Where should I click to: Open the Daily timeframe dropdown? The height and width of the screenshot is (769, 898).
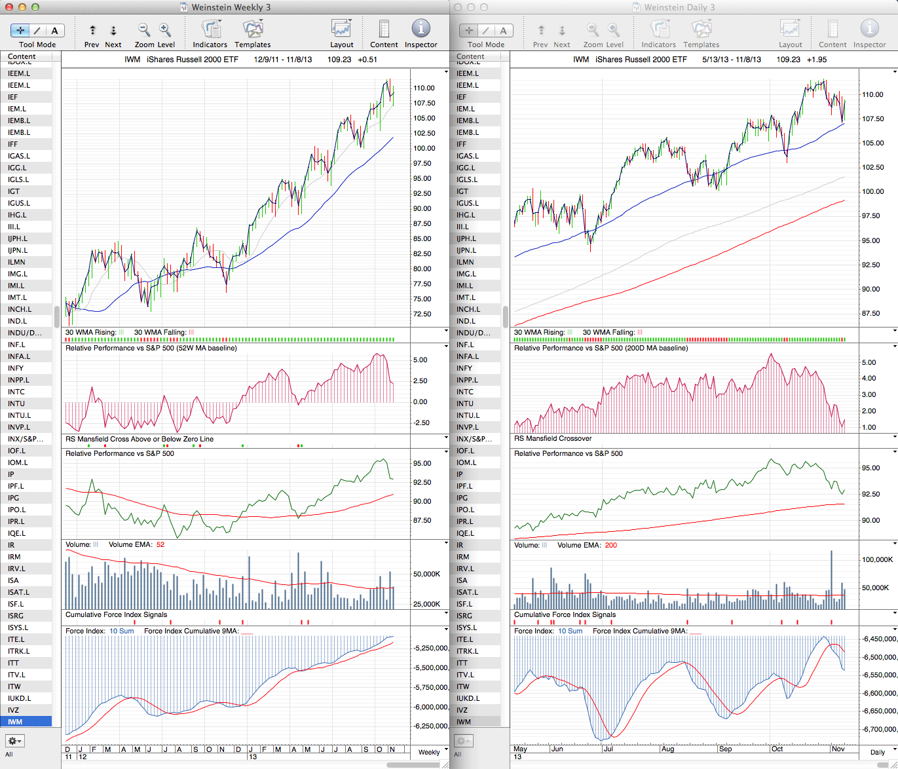click(881, 751)
